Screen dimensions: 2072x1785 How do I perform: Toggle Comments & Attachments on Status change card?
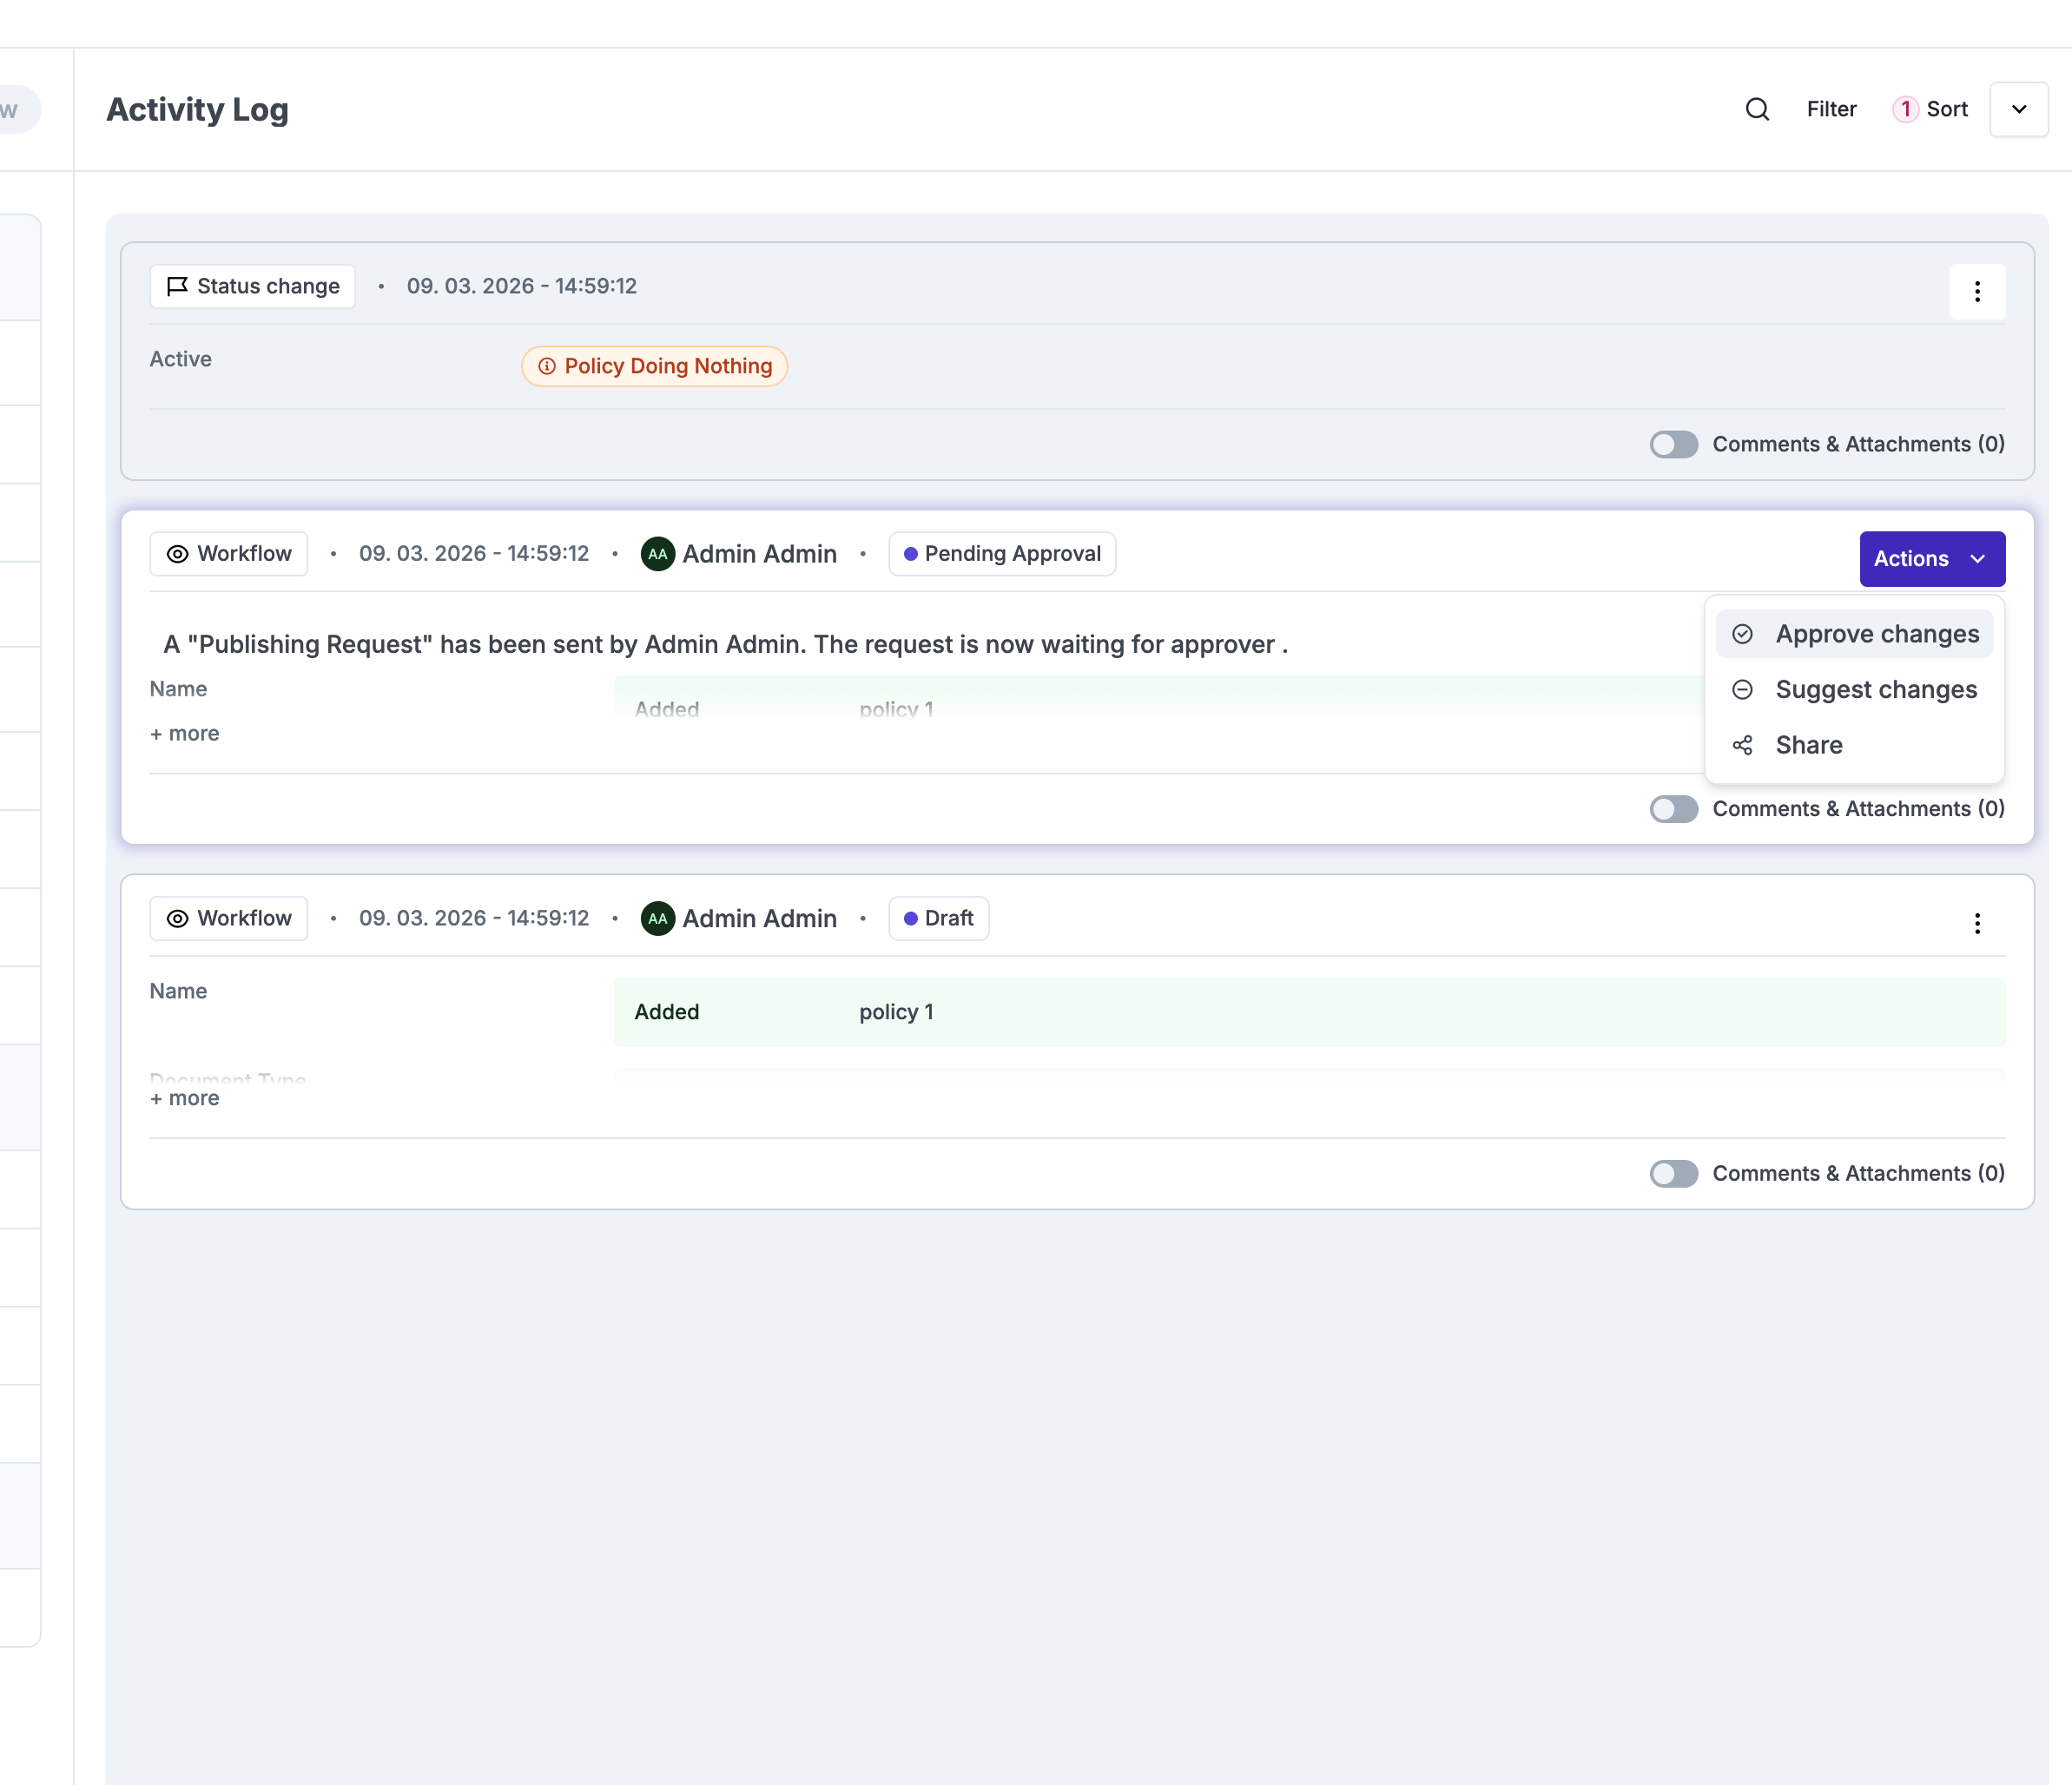click(x=1673, y=444)
